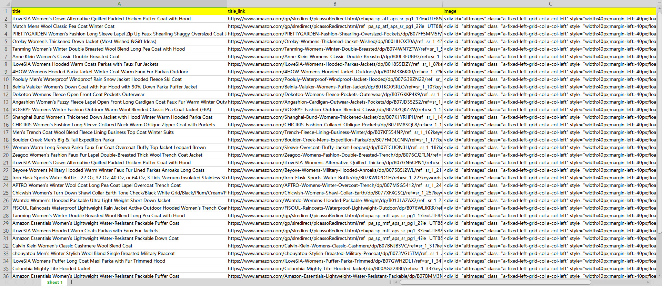Viewport: 662px width, 286px height.
Task: Select the PRETTYGARDEN-Fashion-Shearling Amazon URL cell
Action: 334,34
